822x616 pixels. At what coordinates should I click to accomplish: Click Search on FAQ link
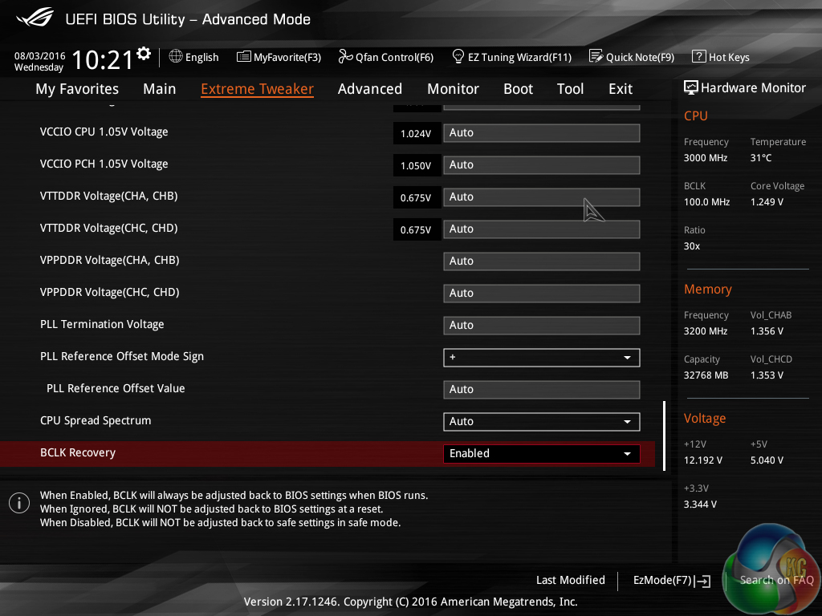pos(776,580)
